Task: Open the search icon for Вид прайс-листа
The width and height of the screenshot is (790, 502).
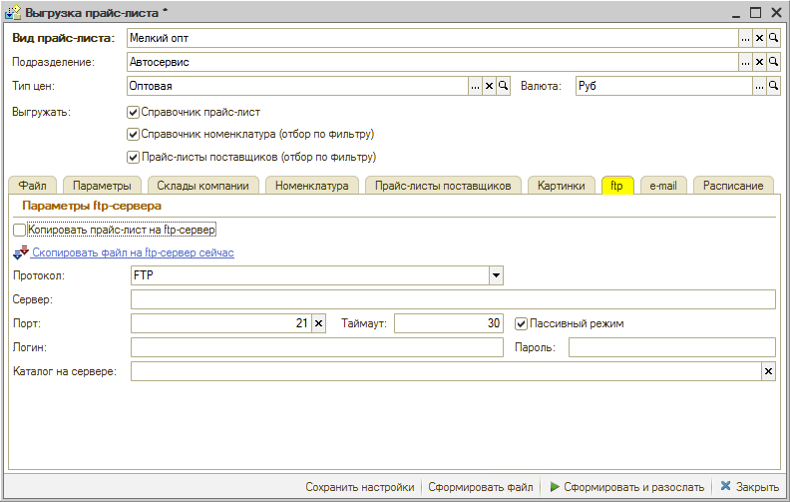Action: click(773, 38)
